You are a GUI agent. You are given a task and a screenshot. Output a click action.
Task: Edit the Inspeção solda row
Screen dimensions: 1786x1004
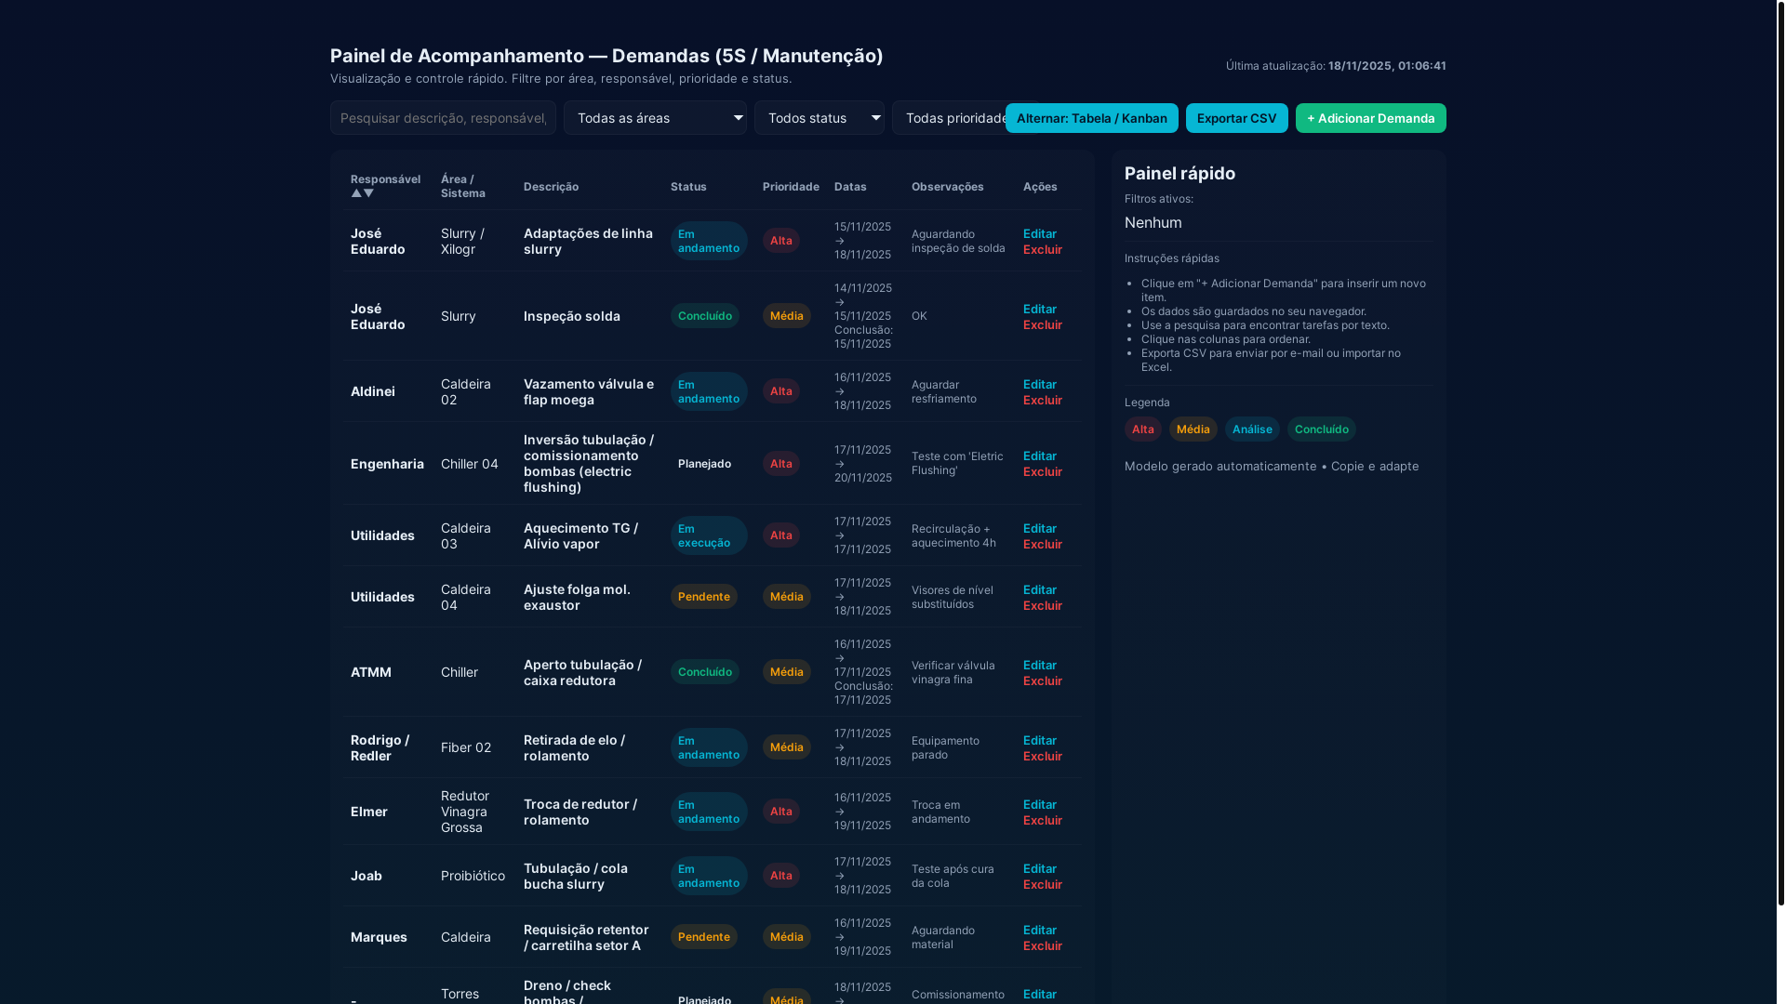pos(1040,309)
